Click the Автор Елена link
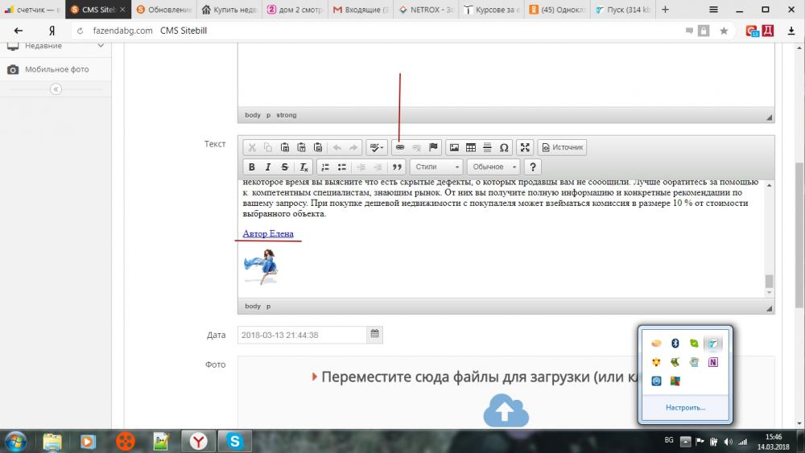 click(268, 233)
